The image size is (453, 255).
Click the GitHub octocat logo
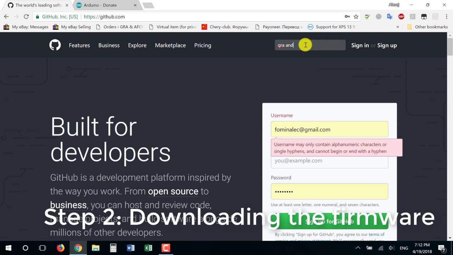tap(55, 45)
